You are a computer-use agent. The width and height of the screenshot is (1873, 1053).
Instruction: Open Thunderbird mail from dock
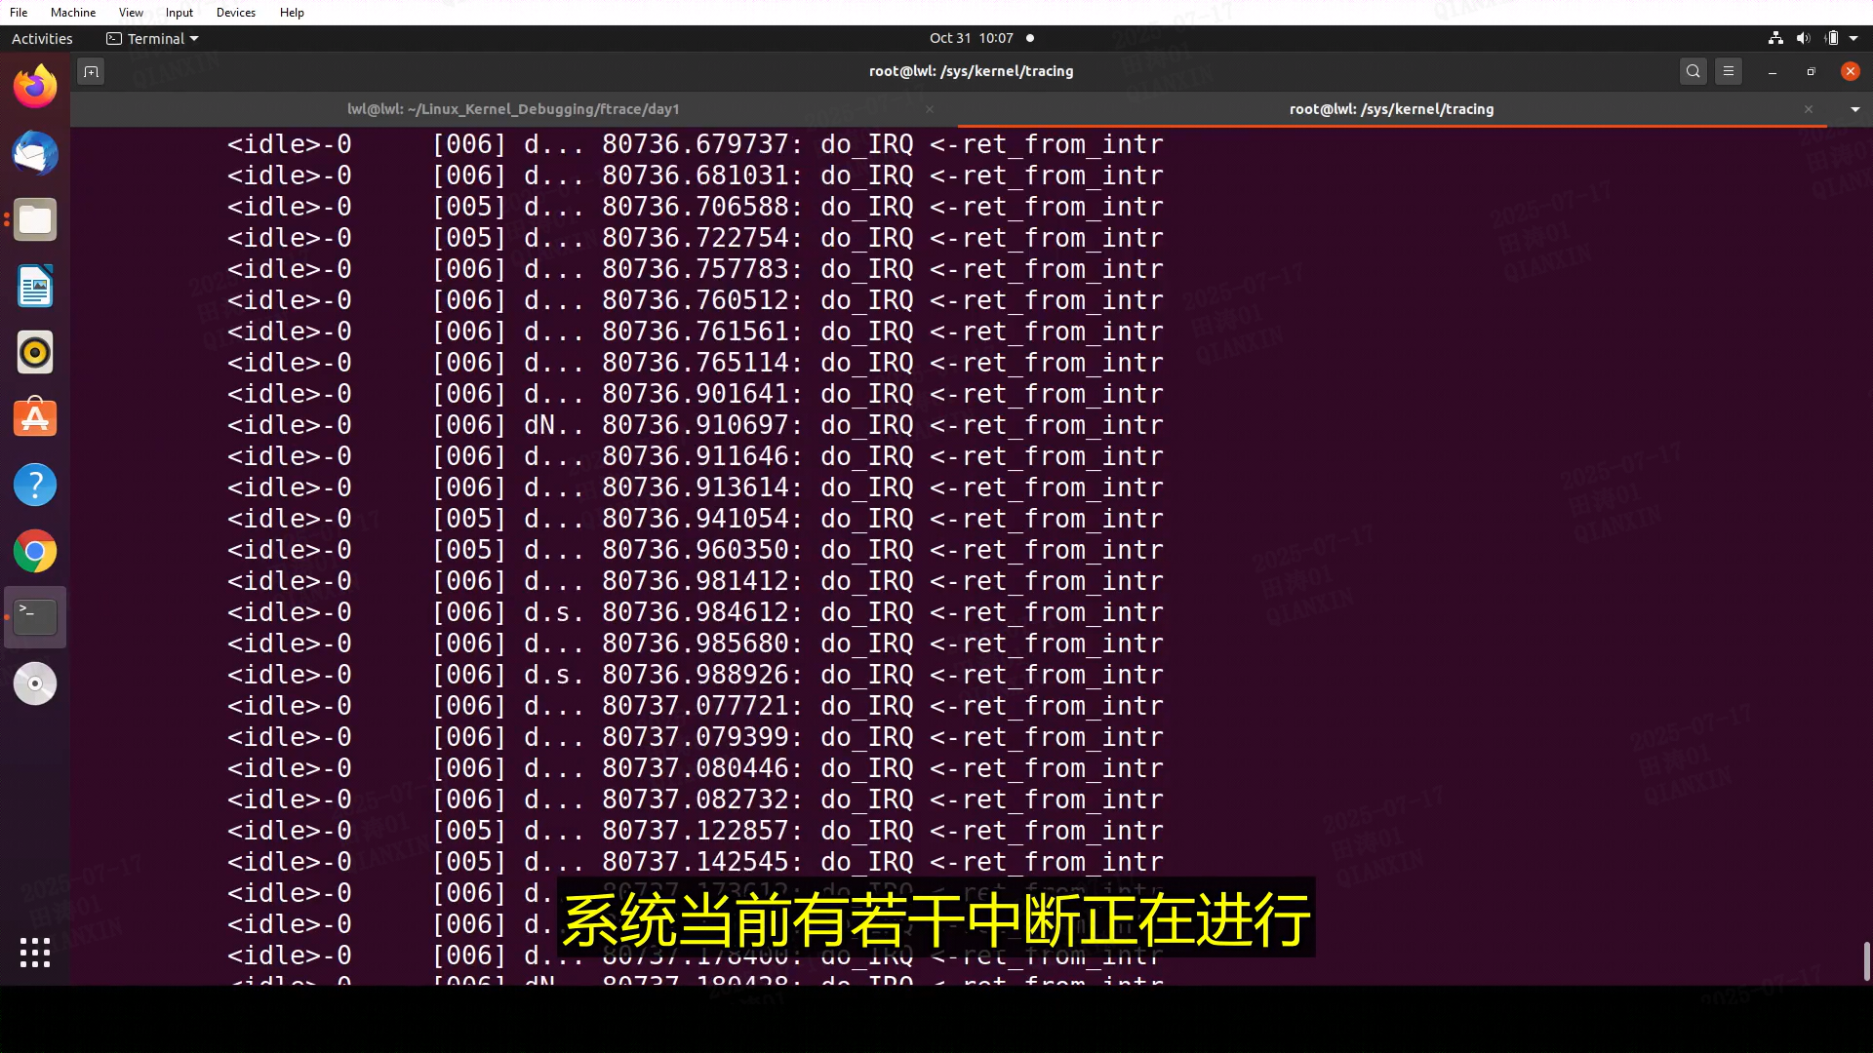35,154
